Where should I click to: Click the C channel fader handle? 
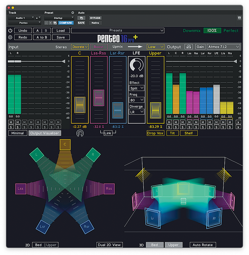(80, 105)
